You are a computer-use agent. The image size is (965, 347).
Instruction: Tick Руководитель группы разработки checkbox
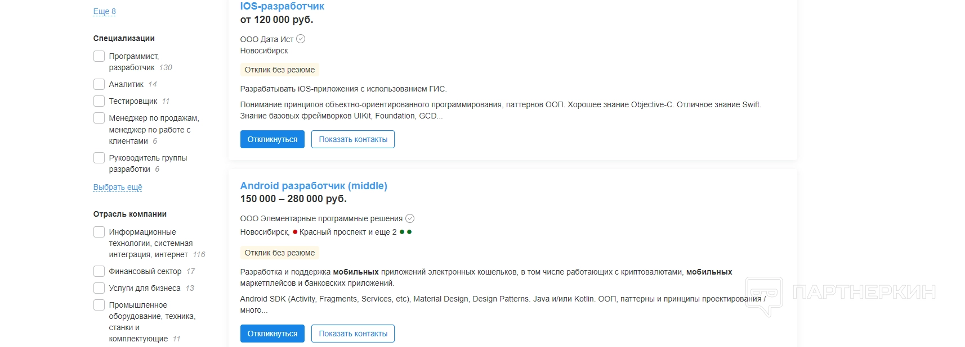click(x=99, y=158)
